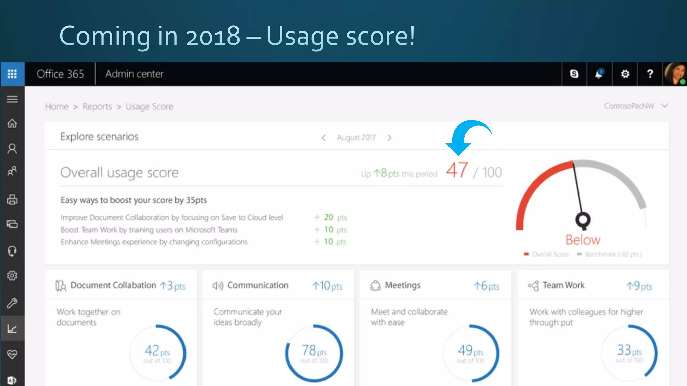The image size is (687, 386).
Task: Go to Home icon in sidebar
Action: tap(12, 123)
